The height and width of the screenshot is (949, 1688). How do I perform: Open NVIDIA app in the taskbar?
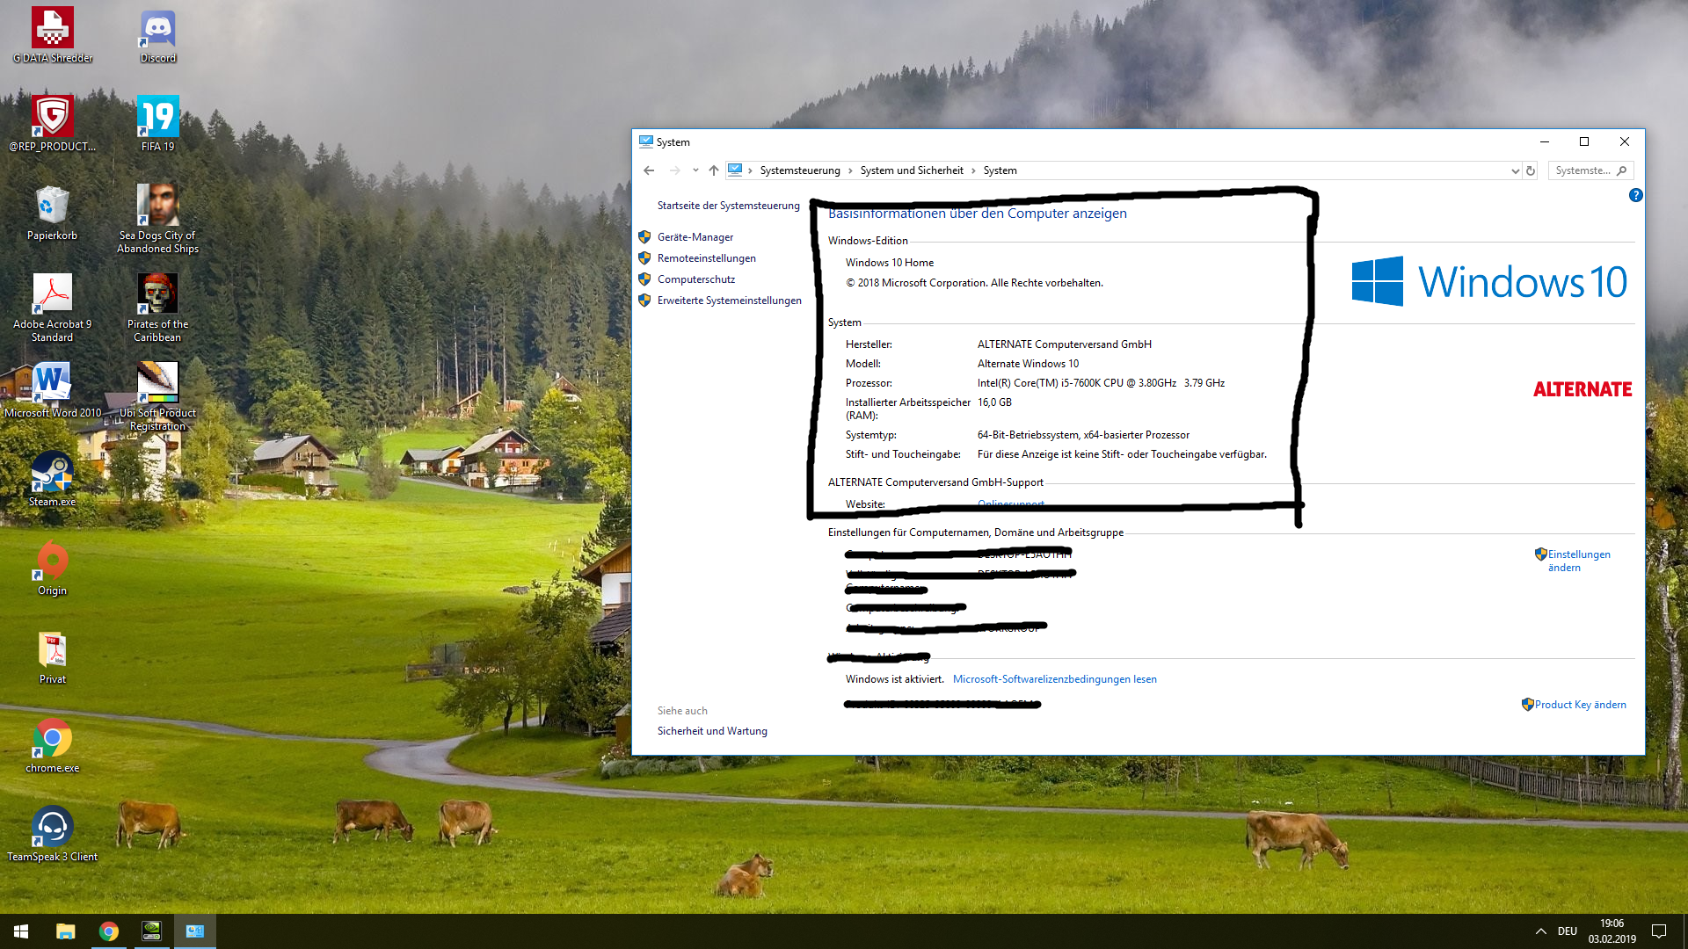click(152, 931)
